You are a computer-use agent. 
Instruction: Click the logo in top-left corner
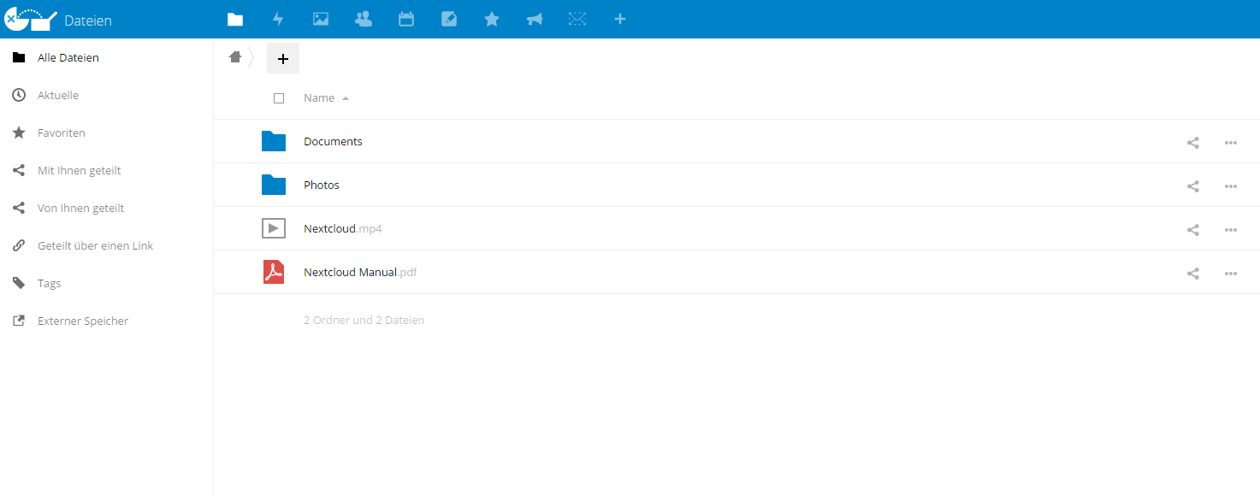[x=32, y=19]
